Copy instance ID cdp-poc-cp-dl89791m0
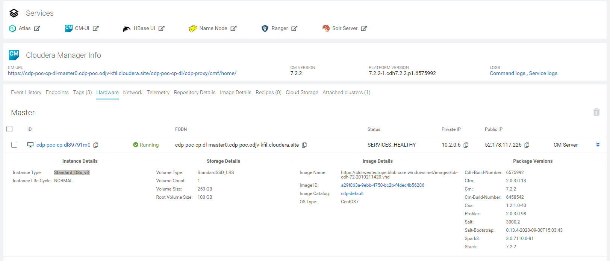Image resolution: width=610 pixels, height=261 pixels. coord(96,145)
